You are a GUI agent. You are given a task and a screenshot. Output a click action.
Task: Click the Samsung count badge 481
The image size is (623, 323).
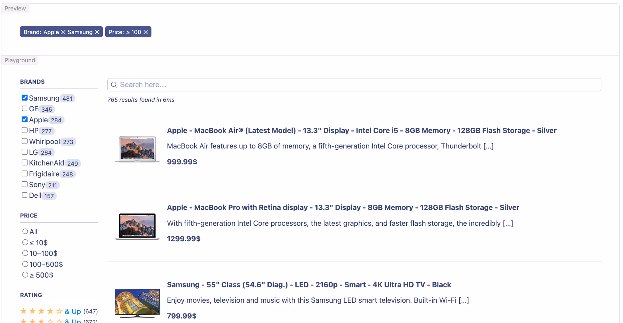tap(67, 99)
